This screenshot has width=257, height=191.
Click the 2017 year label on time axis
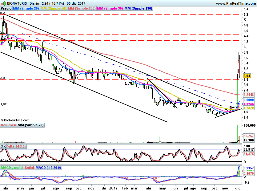click(x=114, y=188)
